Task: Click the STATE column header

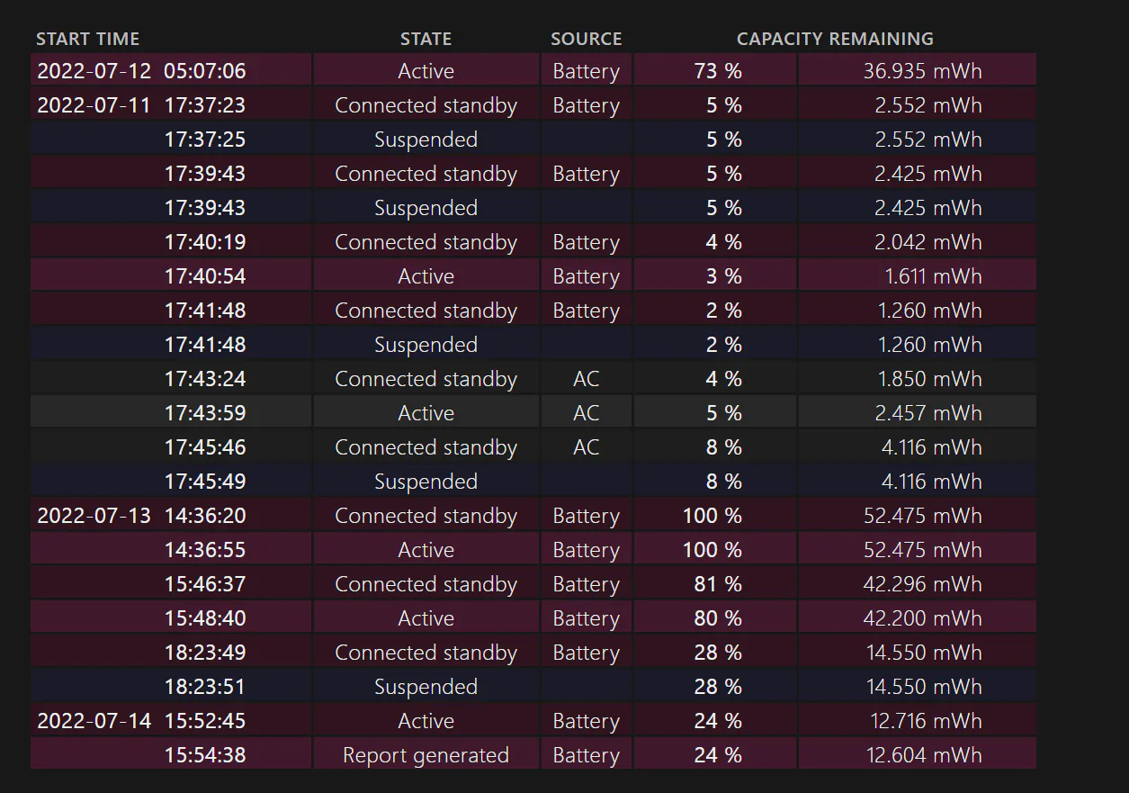Action: pos(426,39)
